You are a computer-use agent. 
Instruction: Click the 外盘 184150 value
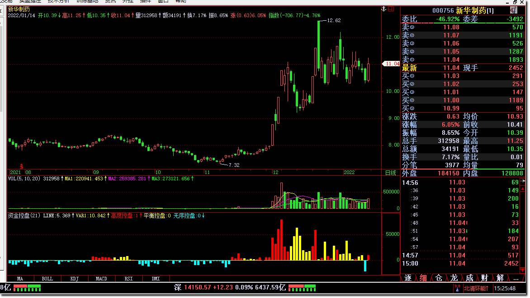tap(448, 173)
